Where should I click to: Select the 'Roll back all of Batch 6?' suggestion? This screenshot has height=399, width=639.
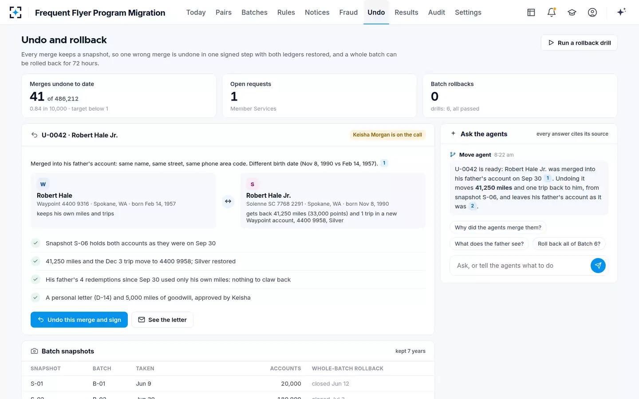(569, 244)
